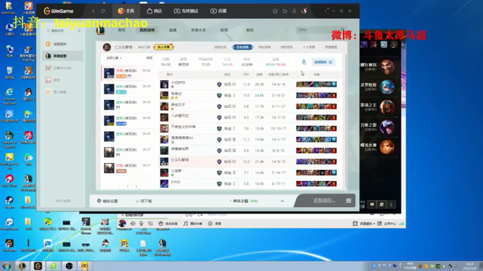483x271 pixels.
Task: Click champion avatar of player EXND
Action: coord(164,184)
